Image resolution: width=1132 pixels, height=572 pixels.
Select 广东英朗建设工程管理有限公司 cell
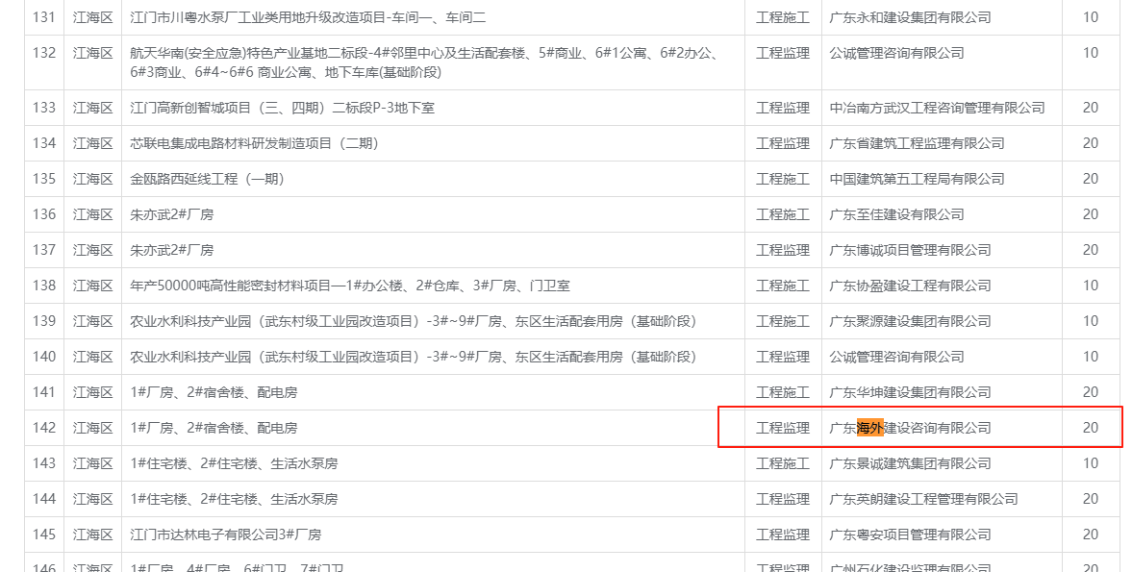click(x=923, y=499)
